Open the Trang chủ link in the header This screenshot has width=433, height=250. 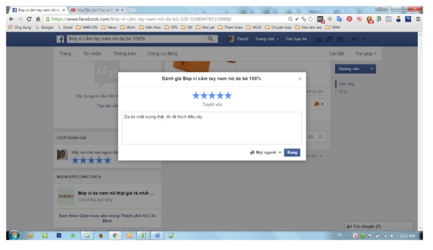pos(266,39)
